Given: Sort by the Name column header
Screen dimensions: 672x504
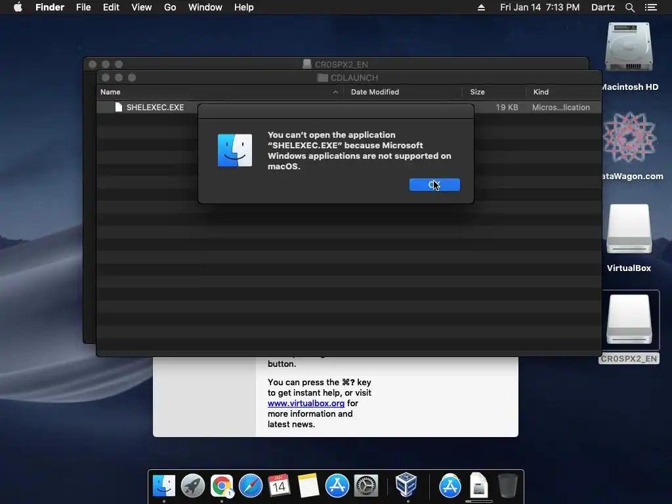Looking at the screenshot, I should click(219, 92).
